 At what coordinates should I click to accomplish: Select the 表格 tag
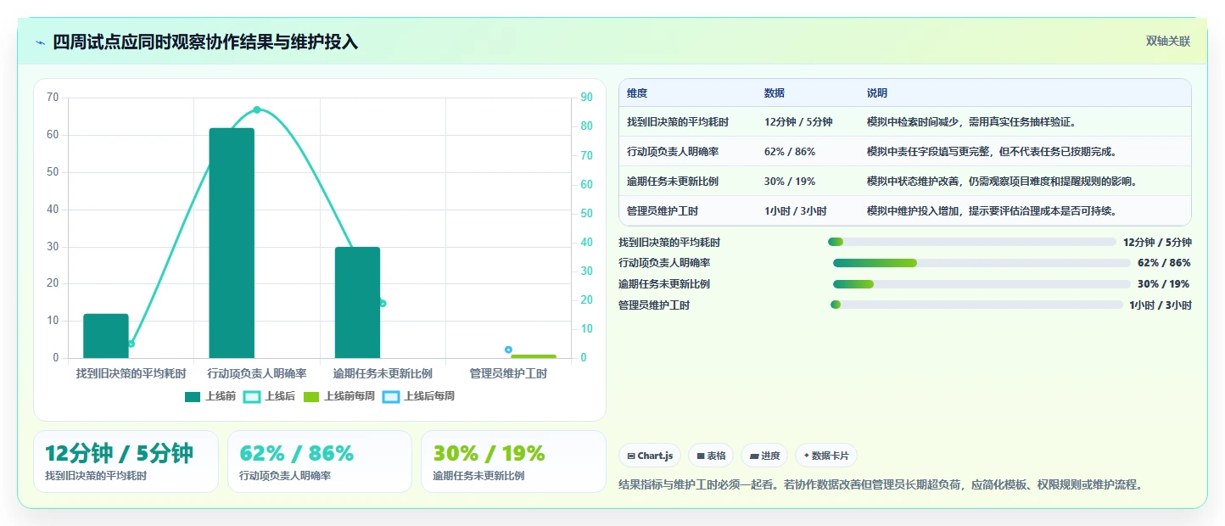tap(711, 456)
